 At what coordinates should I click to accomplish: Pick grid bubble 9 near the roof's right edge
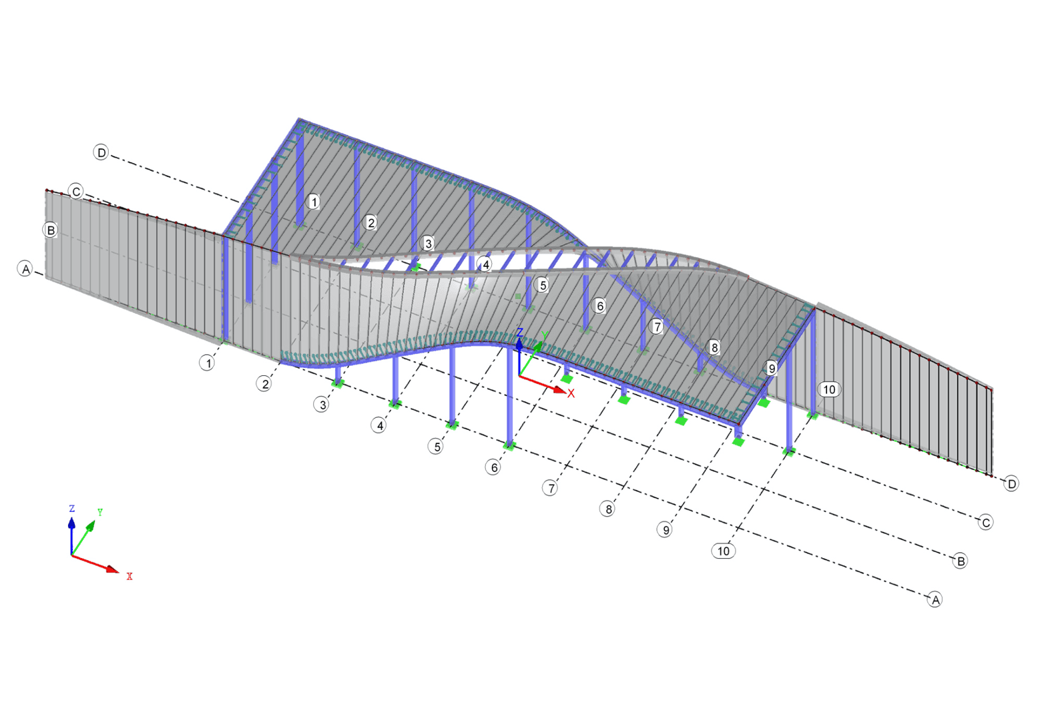[x=772, y=369]
